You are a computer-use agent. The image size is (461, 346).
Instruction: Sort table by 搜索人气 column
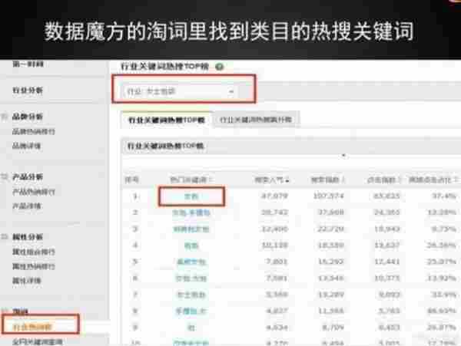click(x=272, y=180)
